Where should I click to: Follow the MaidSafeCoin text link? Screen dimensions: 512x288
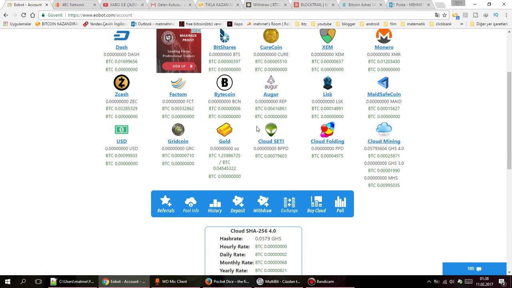click(x=384, y=94)
